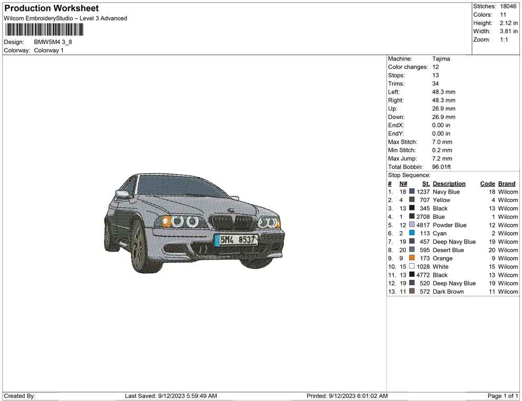Image resolution: width=522 pixels, height=401 pixels.
Task: Click the Min Stitch value '0.2 mm'
Action: pos(442,150)
